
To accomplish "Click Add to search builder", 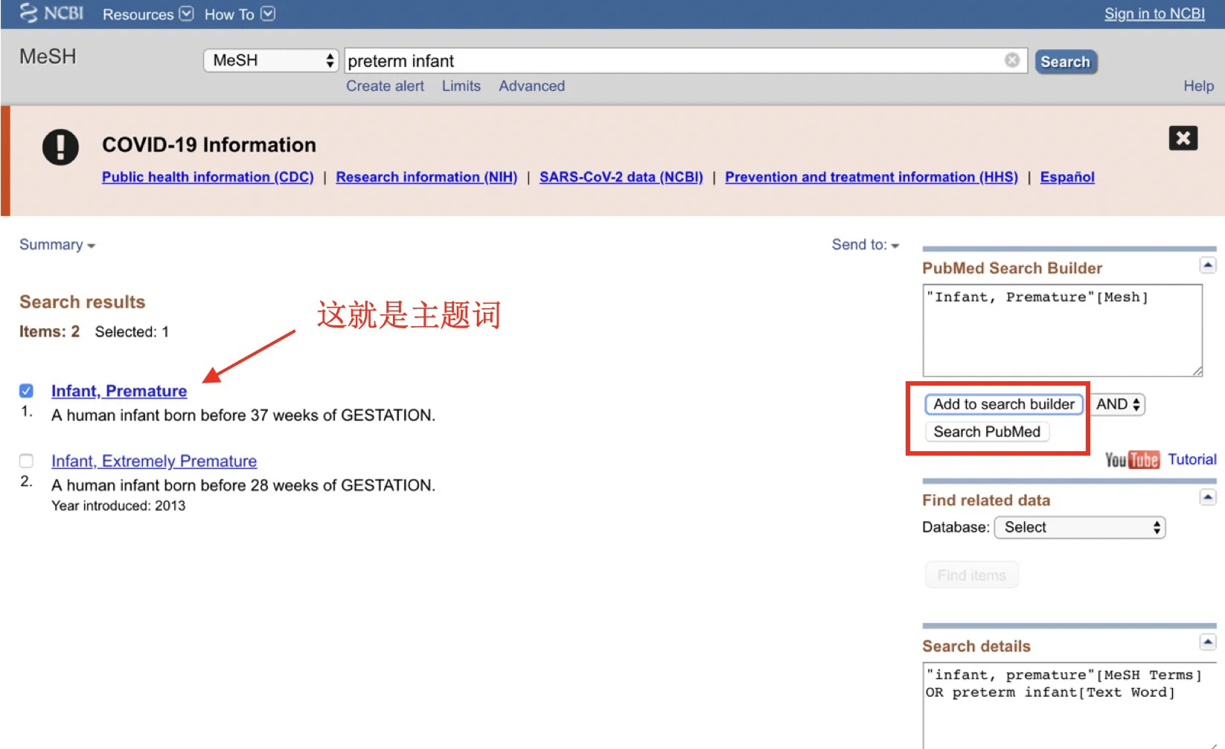I will [x=1004, y=404].
